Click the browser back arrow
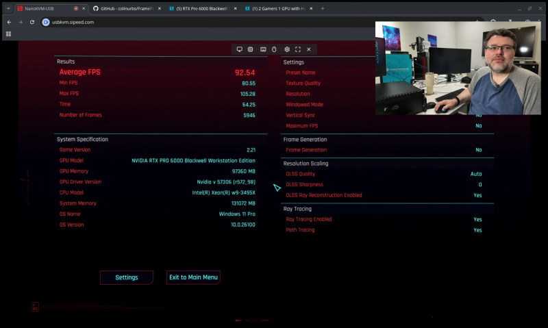This screenshot has height=328, width=548. click(x=9, y=22)
